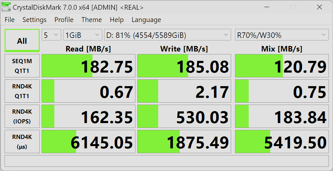This screenshot has width=333, height=171.
Task: Click the IOPS write value 530.03
Action: [x=184, y=116]
